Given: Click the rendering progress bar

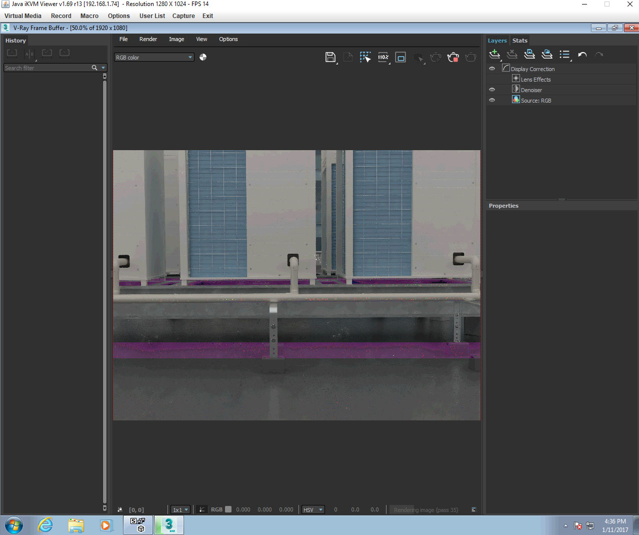Looking at the screenshot, I should point(428,509).
